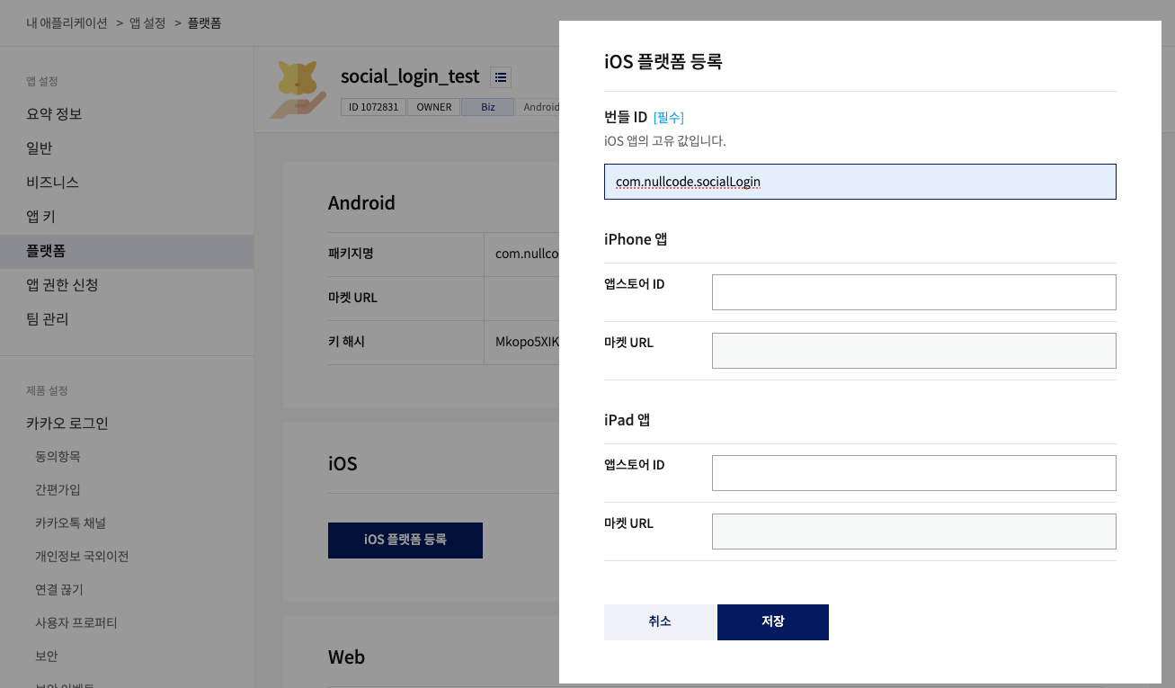
Task: Open 연결 끊기 submenu item
Action: click(x=59, y=590)
